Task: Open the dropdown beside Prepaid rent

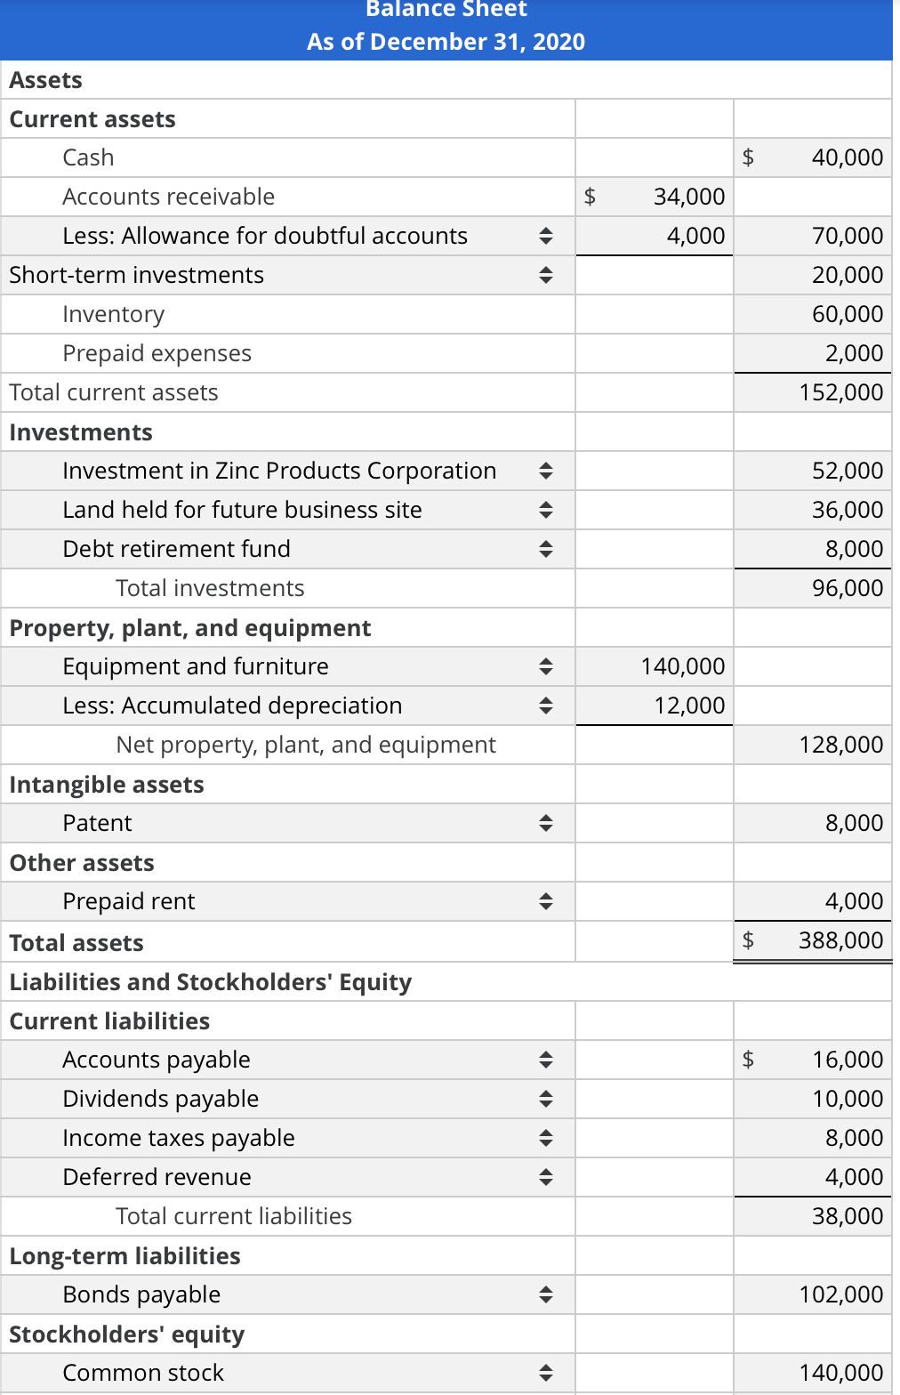Action: (545, 900)
